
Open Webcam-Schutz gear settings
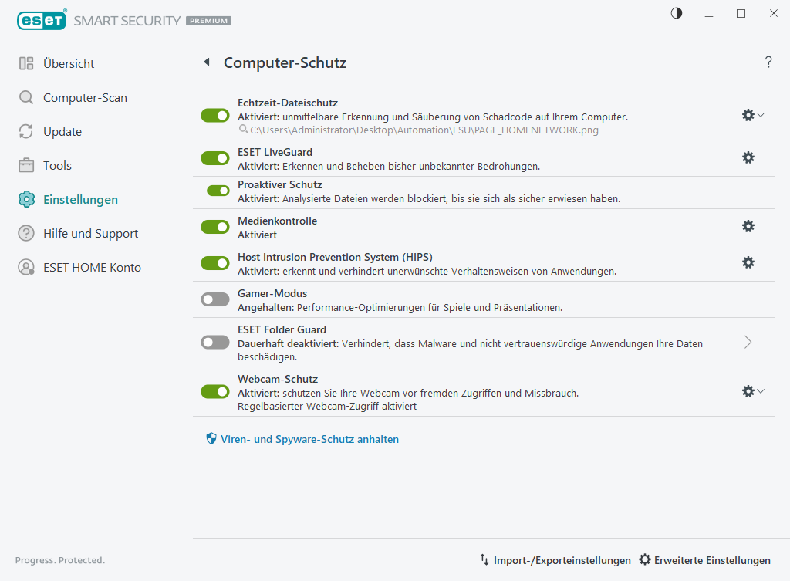pos(748,391)
